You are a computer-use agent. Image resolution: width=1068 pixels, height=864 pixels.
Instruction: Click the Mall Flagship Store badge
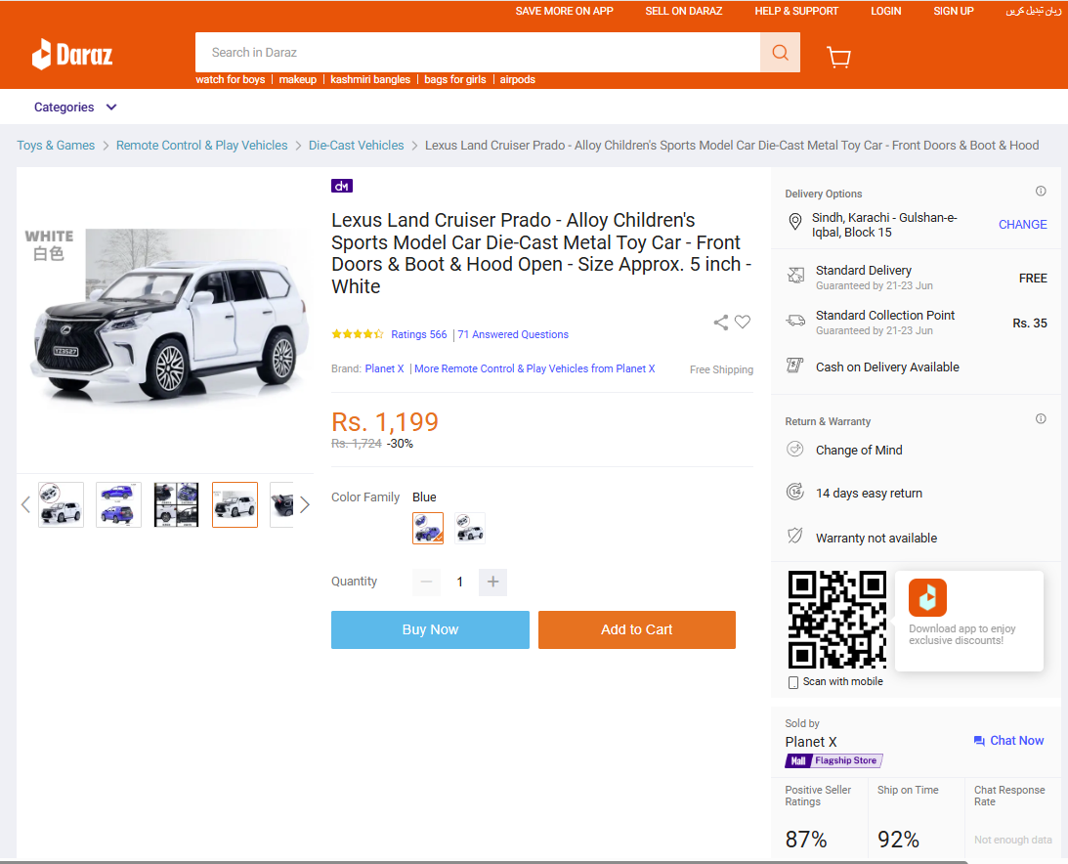tap(833, 760)
